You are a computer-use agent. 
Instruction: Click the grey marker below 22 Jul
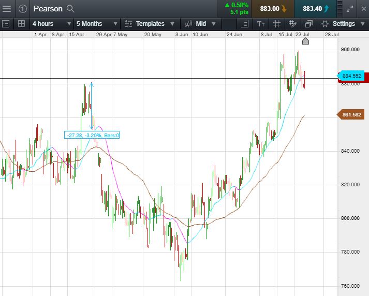click(x=305, y=41)
